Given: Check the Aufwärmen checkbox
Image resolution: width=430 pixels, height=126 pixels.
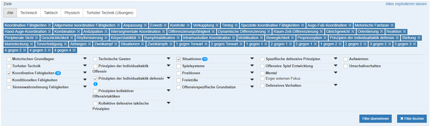Looking at the screenshot, I should tap(346, 59).
